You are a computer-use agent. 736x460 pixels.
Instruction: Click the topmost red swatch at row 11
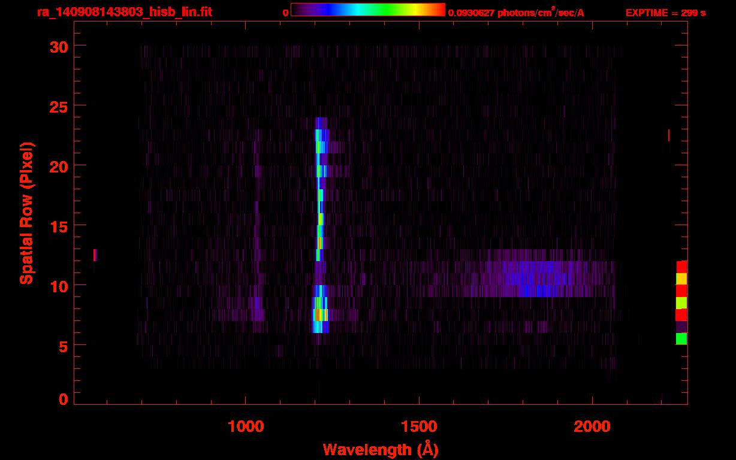tap(681, 267)
